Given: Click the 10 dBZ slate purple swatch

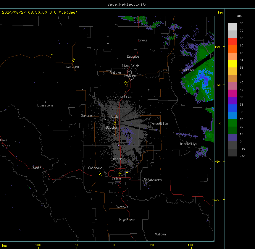Looking at the screenshot, I should pos(233,138).
